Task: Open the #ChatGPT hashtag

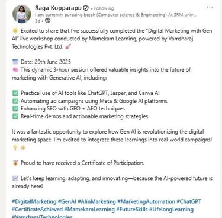Action: point(189,201)
